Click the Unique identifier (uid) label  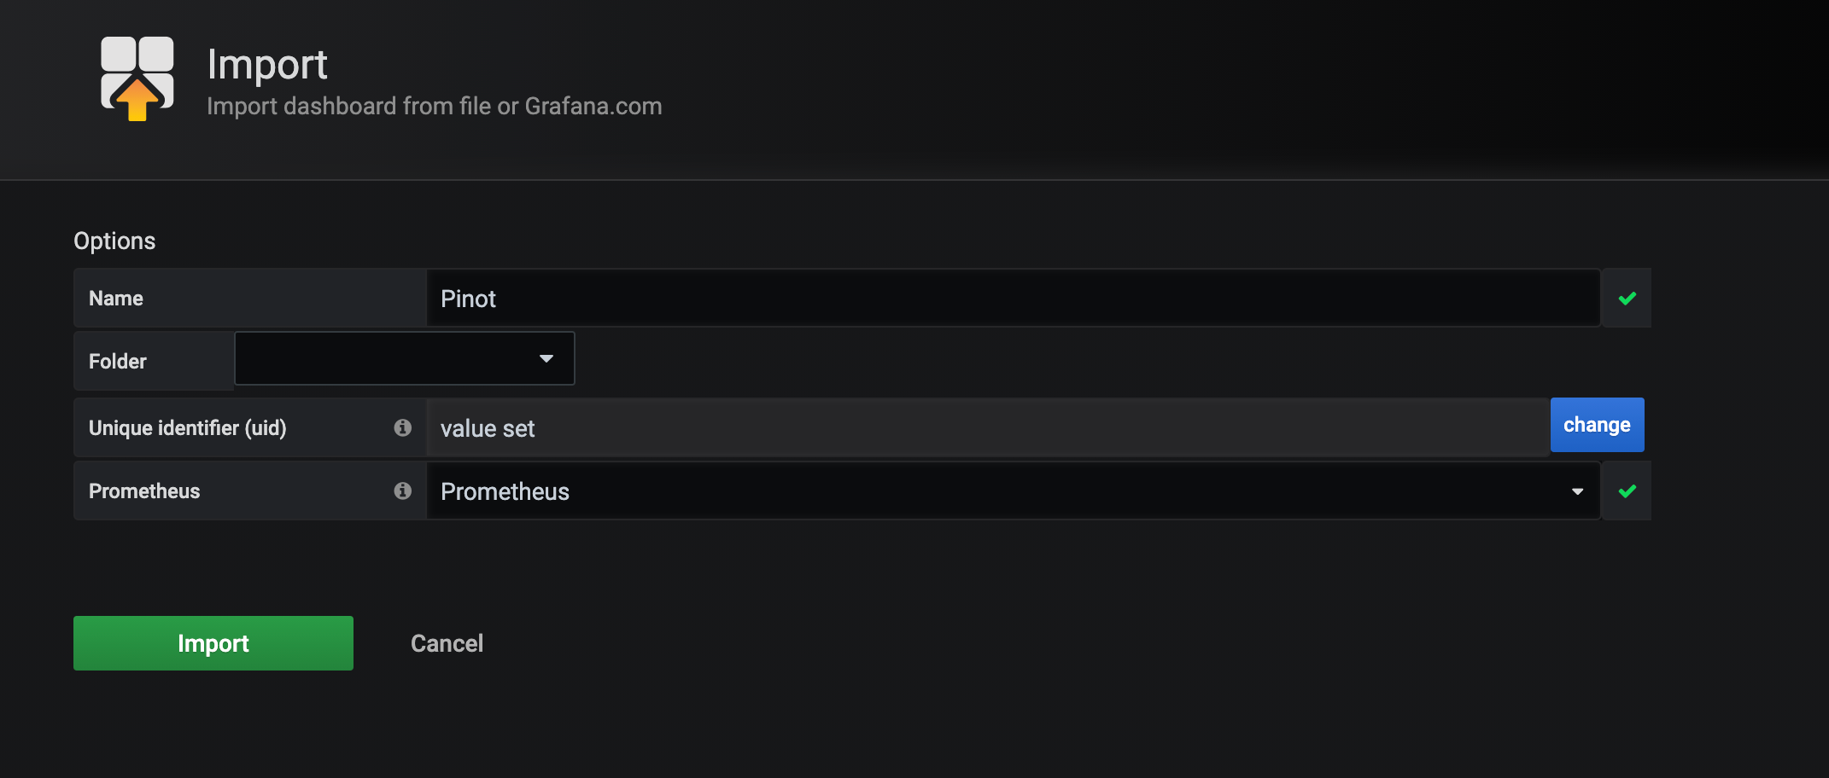(x=188, y=428)
